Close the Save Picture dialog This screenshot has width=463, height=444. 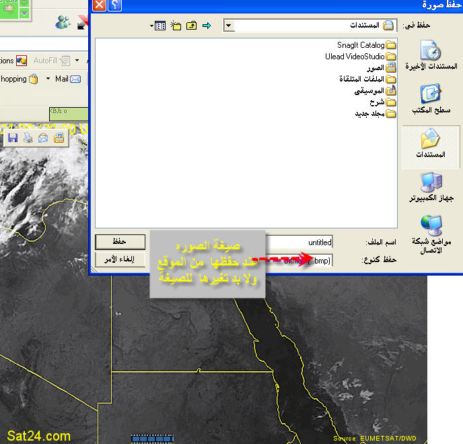tap(99, 5)
